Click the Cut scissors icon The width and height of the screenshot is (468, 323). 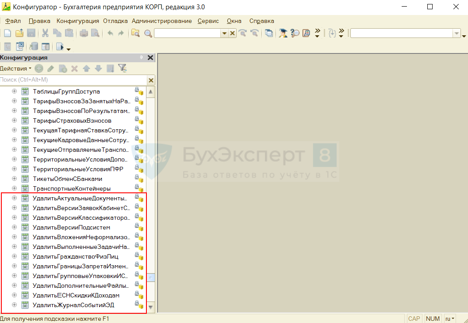point(45,34)
